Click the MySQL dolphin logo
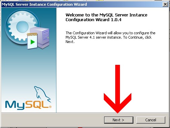170x128 pixels. pyautogui.click(x=28, y=98)
